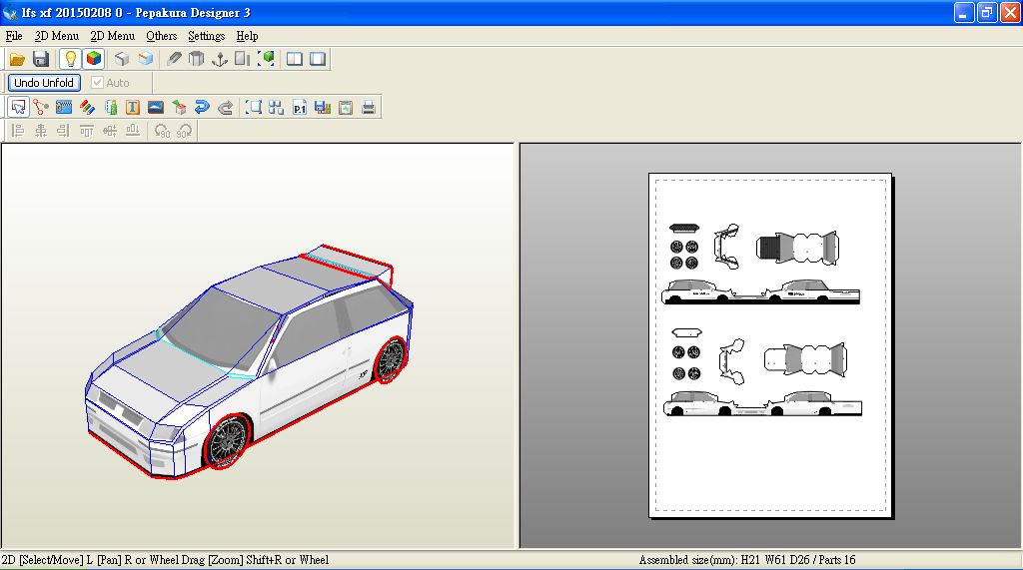
Task: Click the arrange parts grid squares icon
Action: pyautogui.click(x=276, y=108)
